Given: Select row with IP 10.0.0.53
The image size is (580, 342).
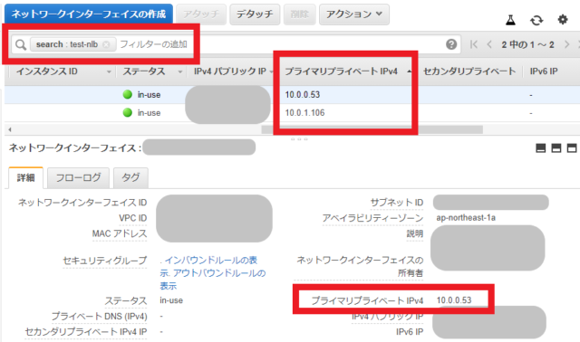Looking at the screenshot, I should pos(292,95).
